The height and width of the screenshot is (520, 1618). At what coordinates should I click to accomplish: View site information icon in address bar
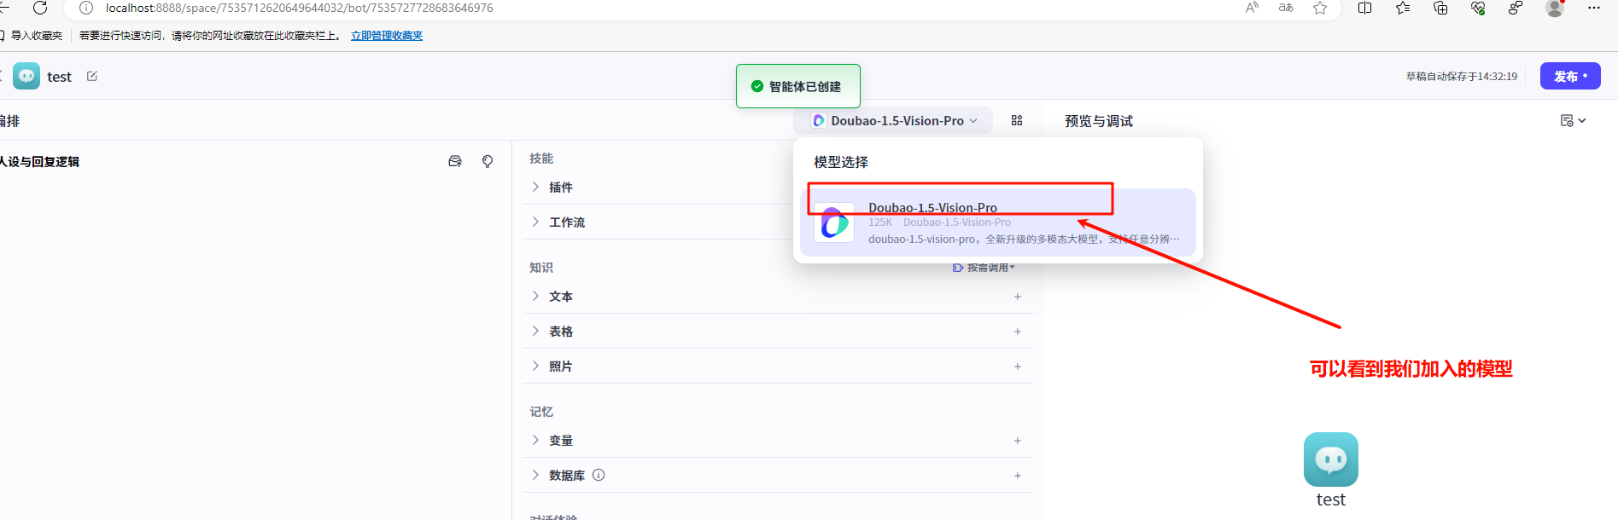pos(86,8)
